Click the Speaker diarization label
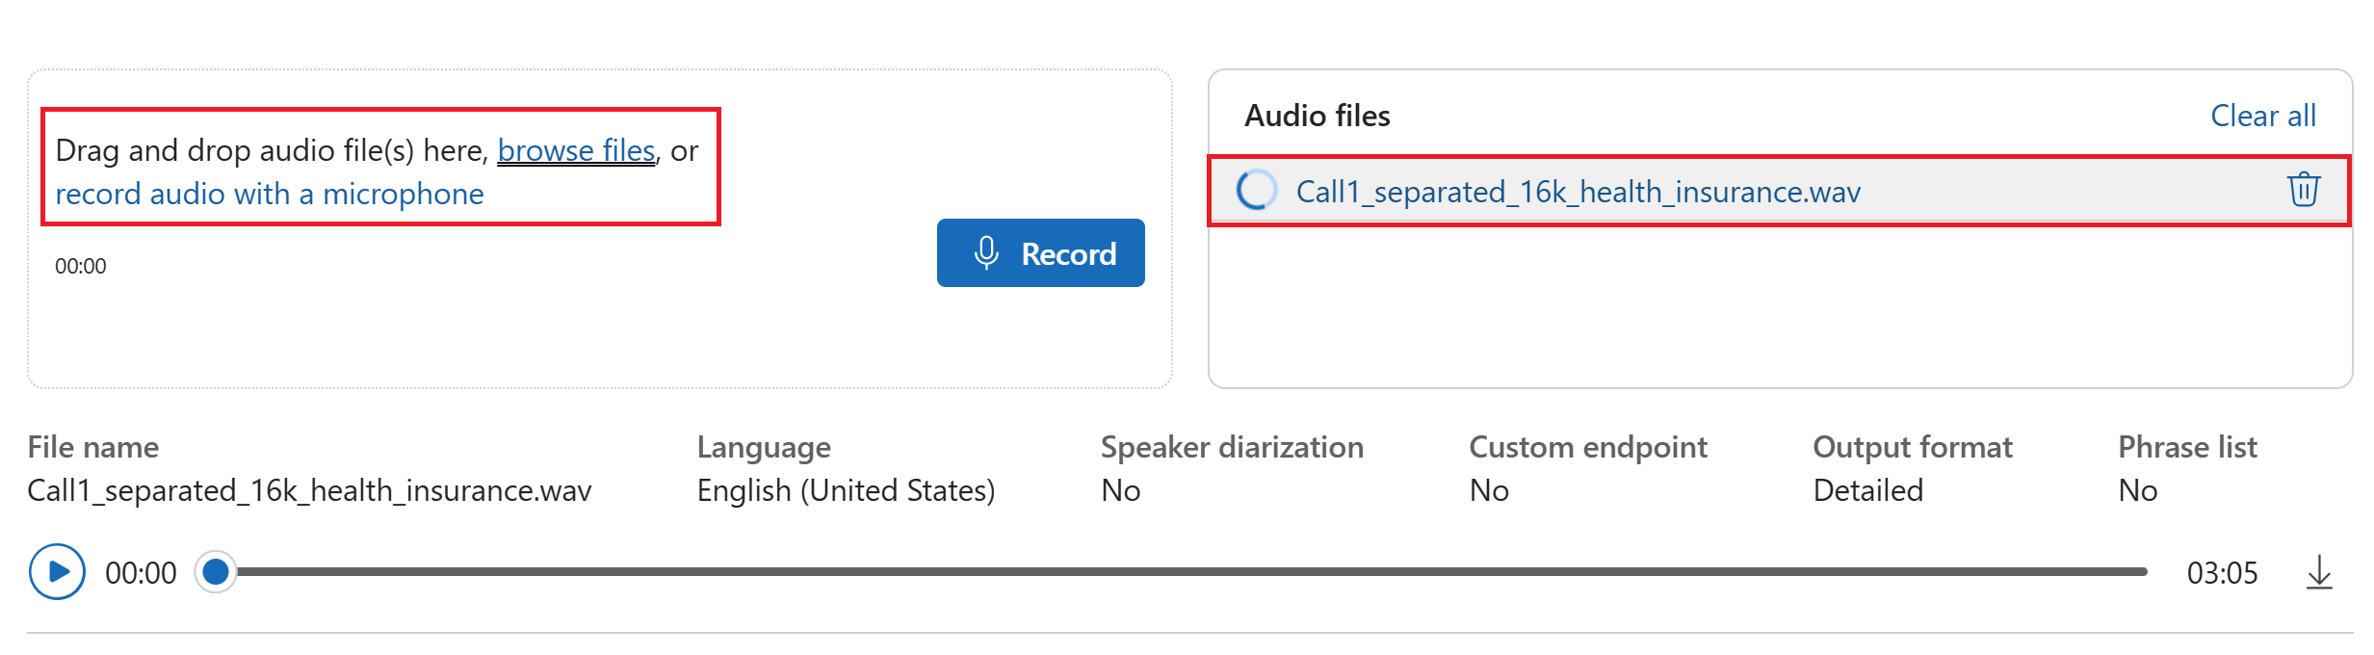This screenshot has height=655, width=2374. (1232, 447)
